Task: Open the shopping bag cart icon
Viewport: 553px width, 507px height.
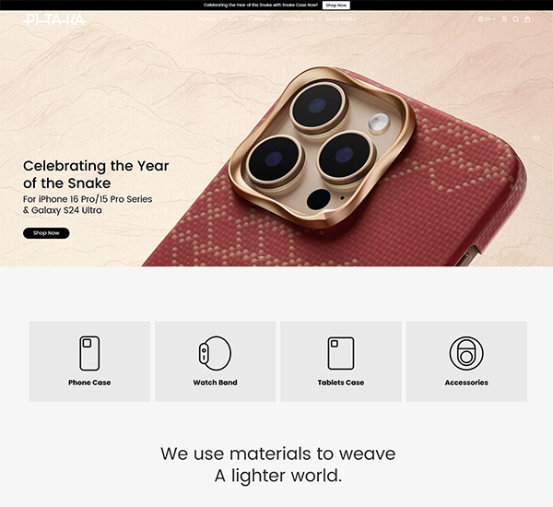Action: pyautogui.click(x=527, y=19)
